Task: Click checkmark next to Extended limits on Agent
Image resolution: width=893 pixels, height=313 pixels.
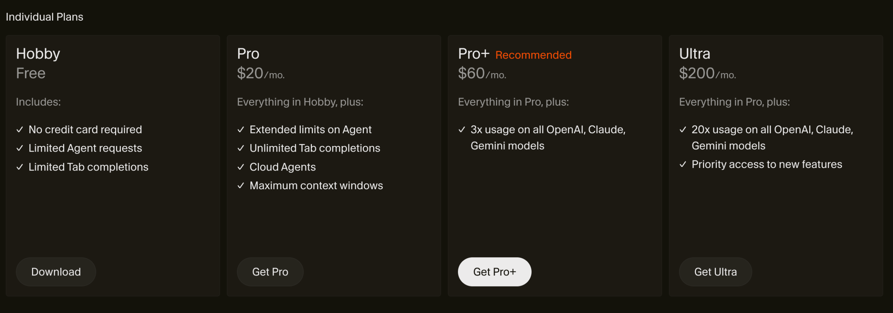Action: [241, 130]
